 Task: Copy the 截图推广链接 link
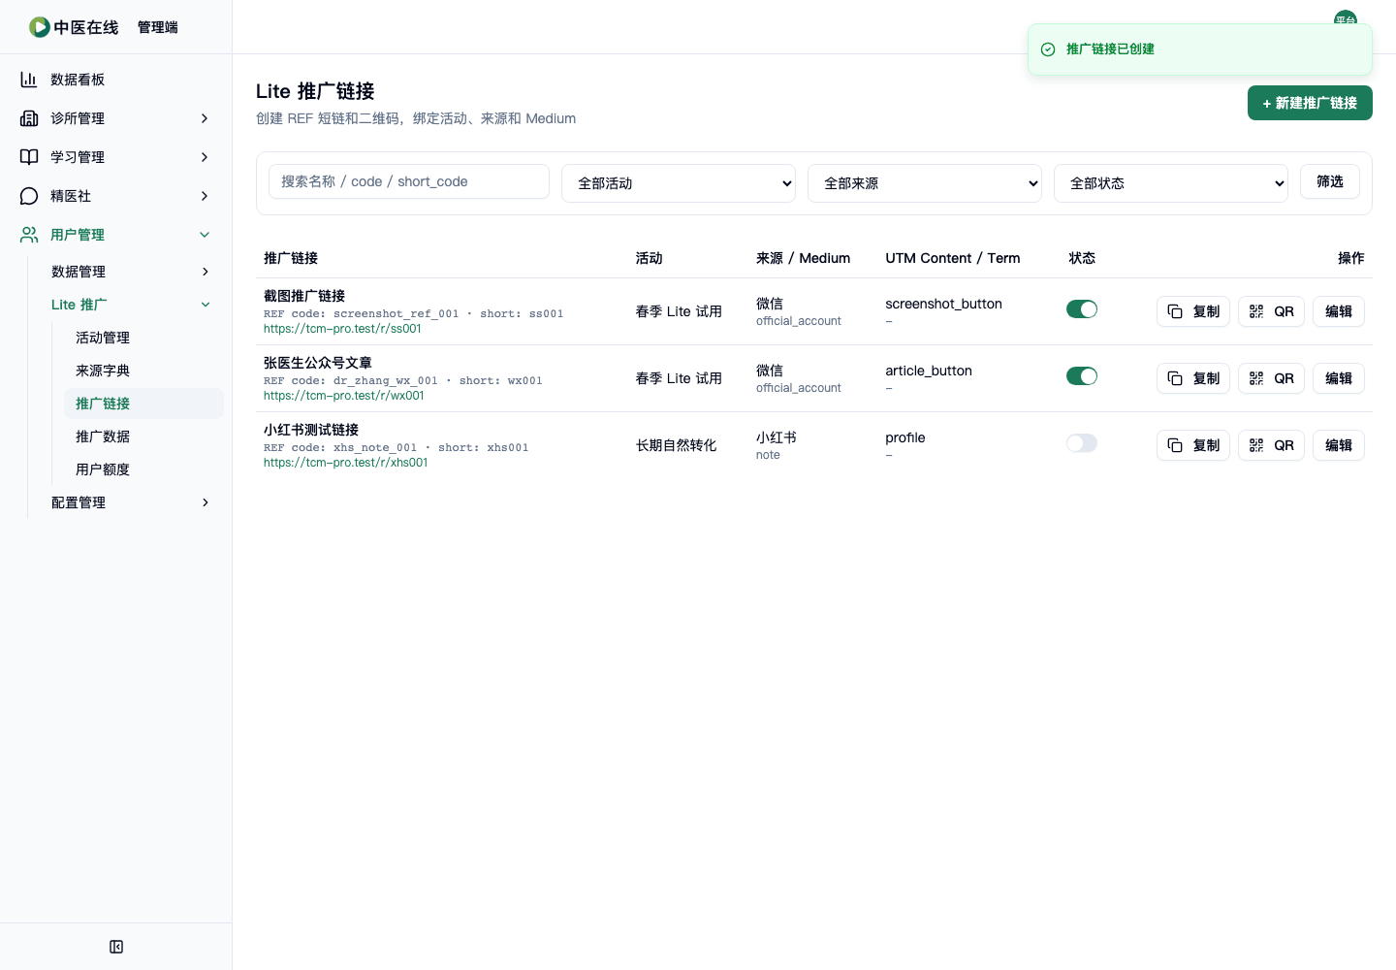1193,311
